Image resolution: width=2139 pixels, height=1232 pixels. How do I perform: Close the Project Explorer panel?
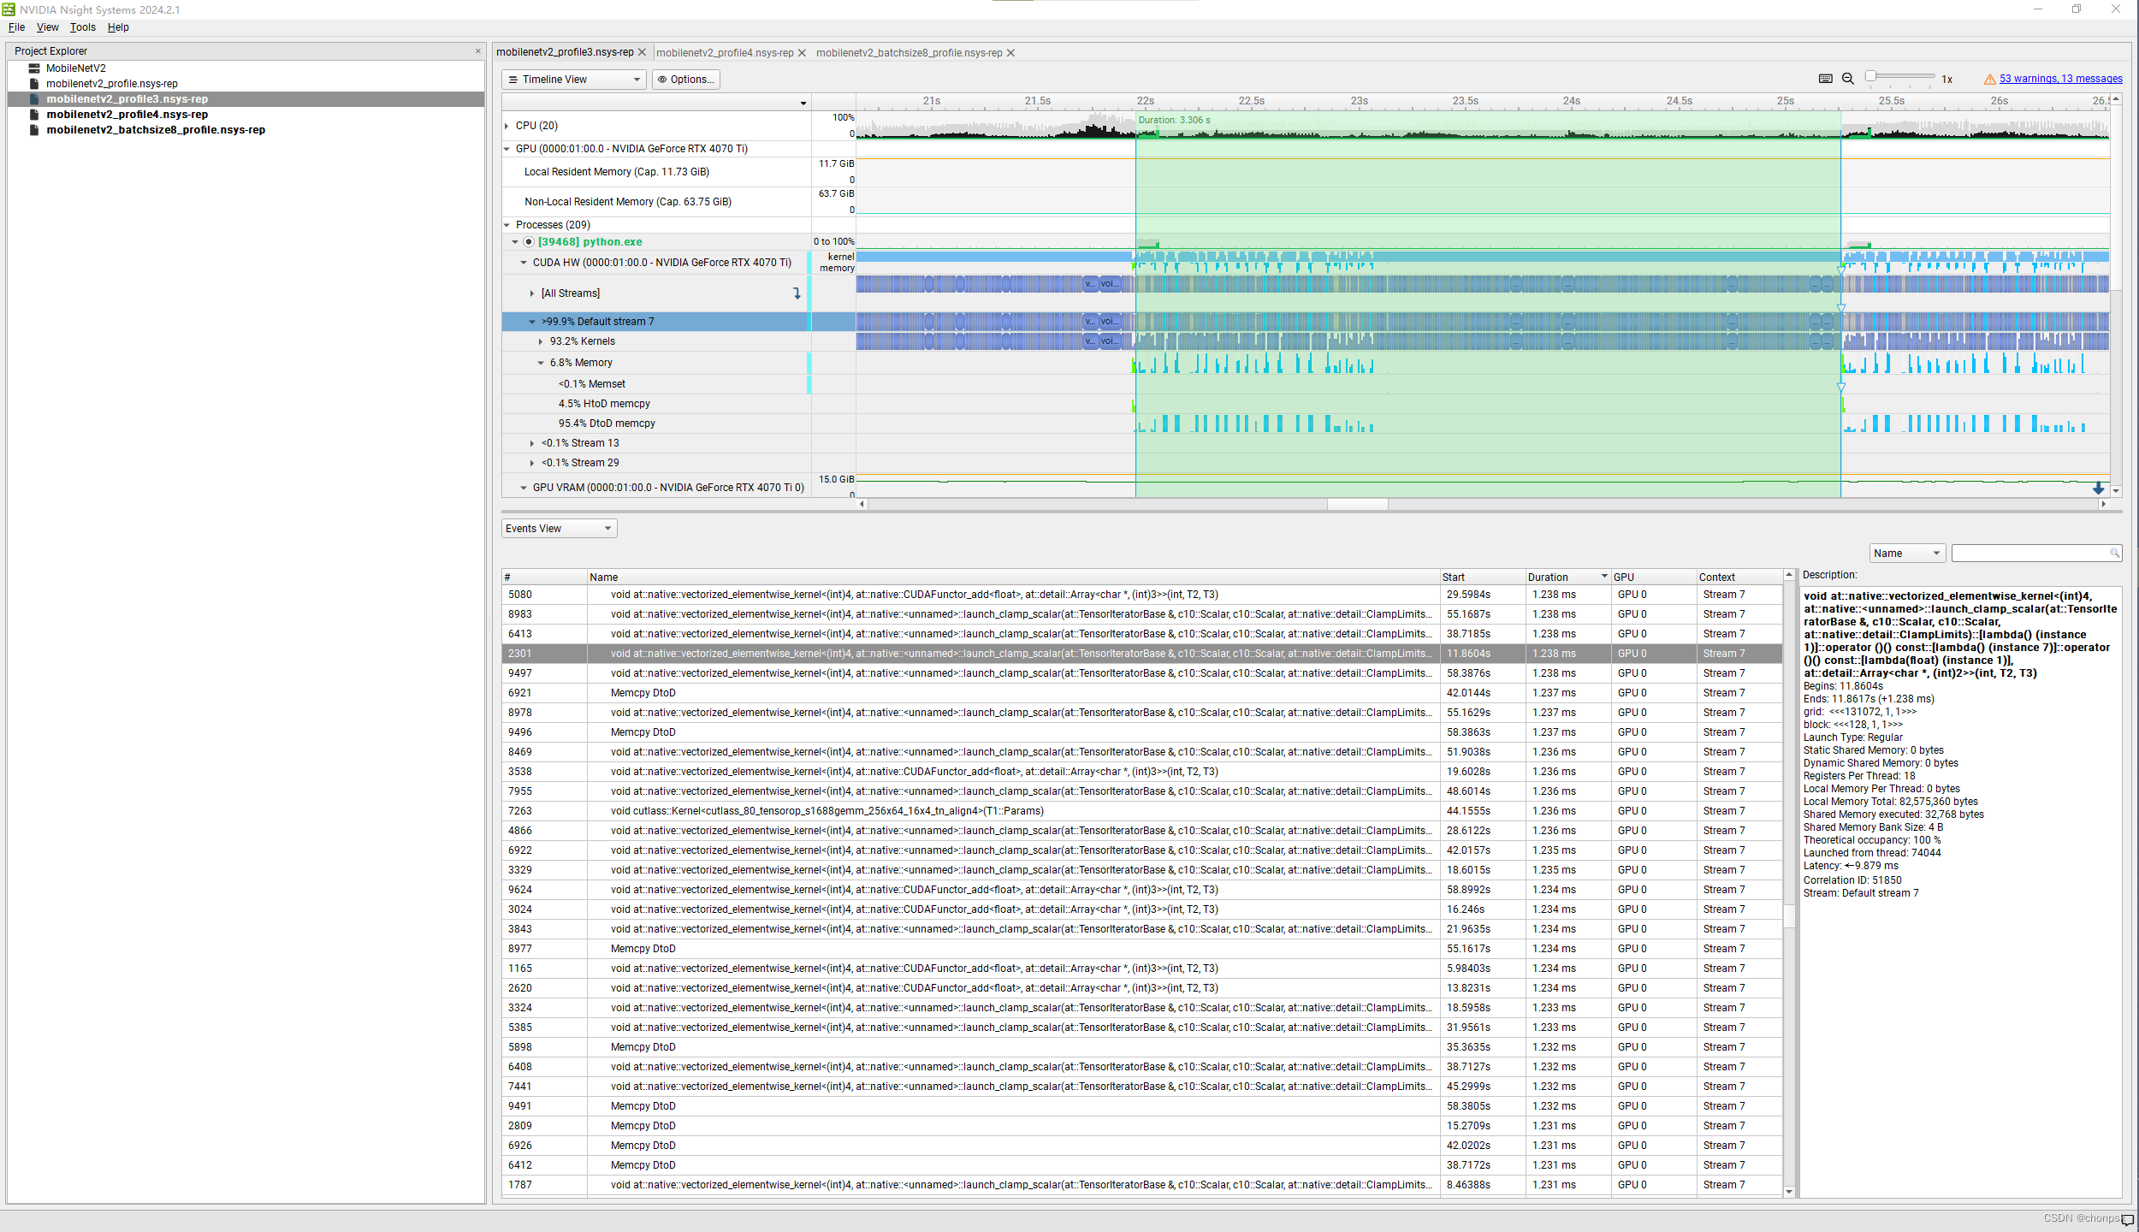click(477, 51)
